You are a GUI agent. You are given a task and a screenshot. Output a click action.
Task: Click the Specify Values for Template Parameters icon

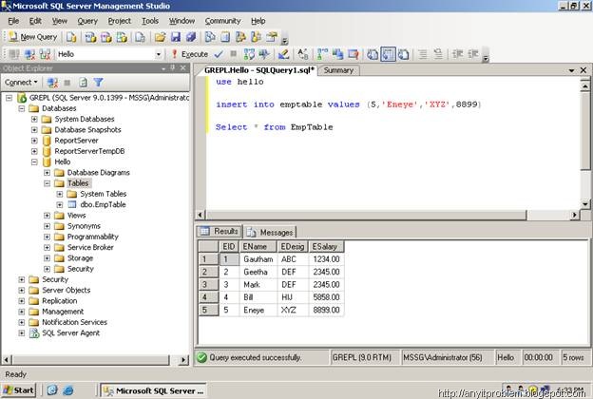pyautogui.click(x=303, y=54)
